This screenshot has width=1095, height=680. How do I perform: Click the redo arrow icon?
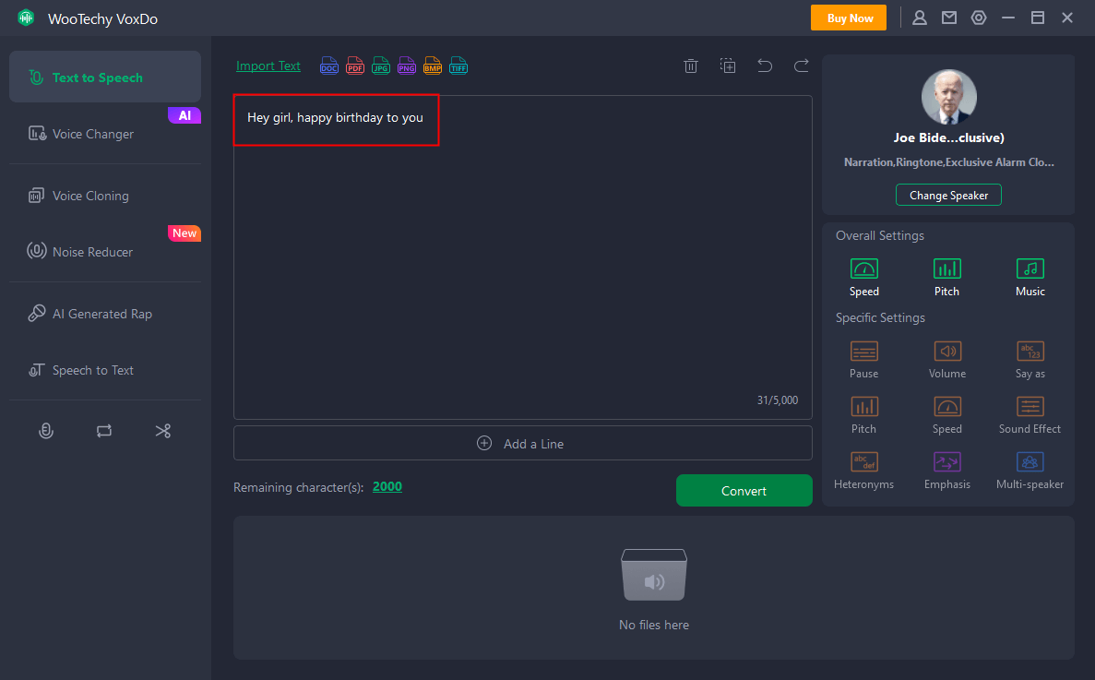pyautogui.click(x=802, y=66)
